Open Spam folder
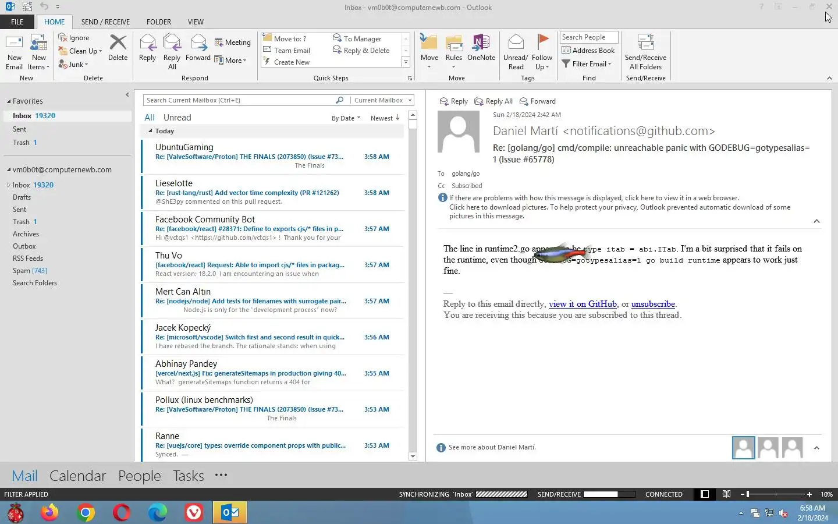The width and height of the screenshot is (838, 524). point(30,271)
